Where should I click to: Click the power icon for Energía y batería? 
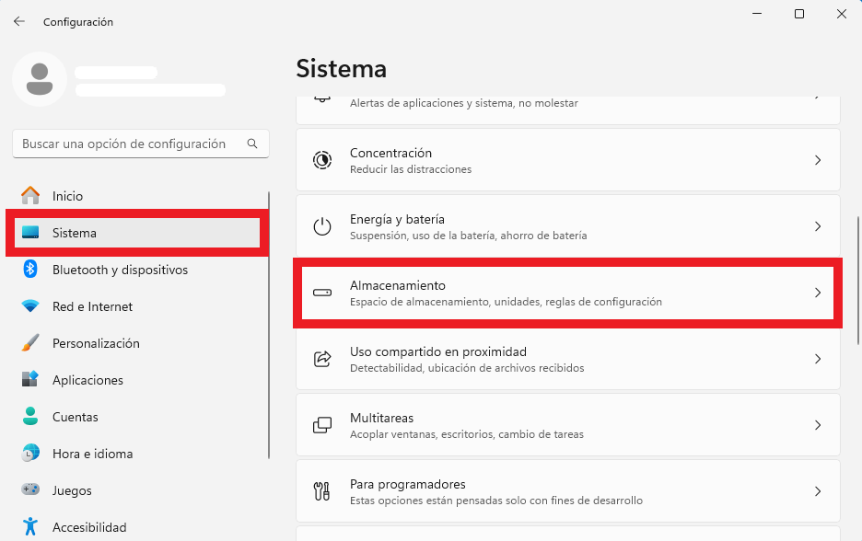pyautogui.click(x=322, y=226)
